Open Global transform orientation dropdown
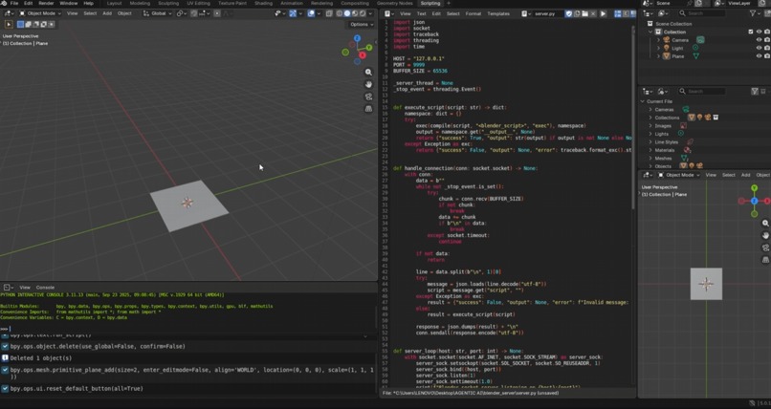 point(157,13)
